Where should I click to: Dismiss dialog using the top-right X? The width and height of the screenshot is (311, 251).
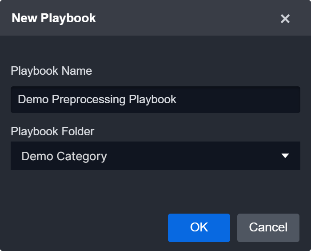click(x=285, y=19)
